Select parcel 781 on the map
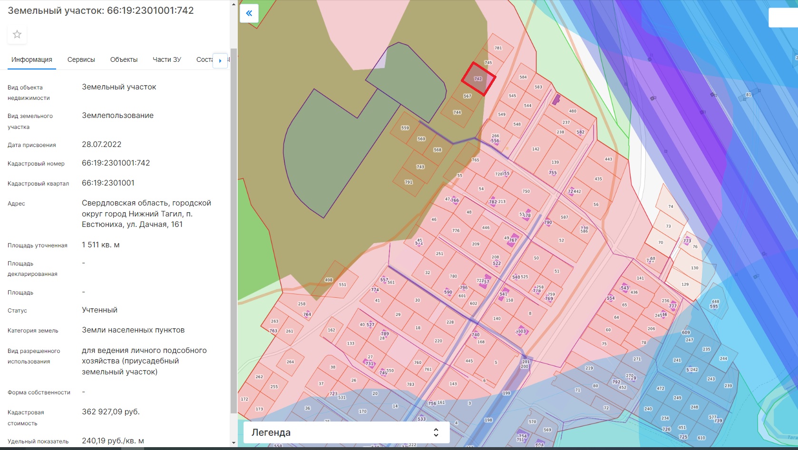Screen dimensions: 798x450 point(498,48)
